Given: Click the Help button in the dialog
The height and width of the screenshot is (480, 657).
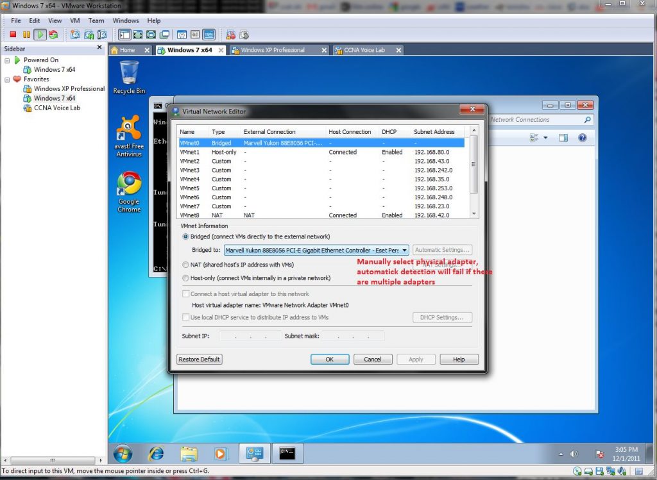Looking at the screenshot, I should [459, 359].
